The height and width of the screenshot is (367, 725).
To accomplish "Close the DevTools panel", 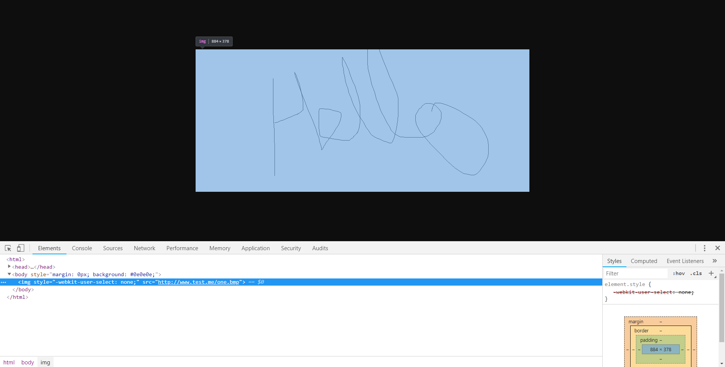I will click(717, 248).
